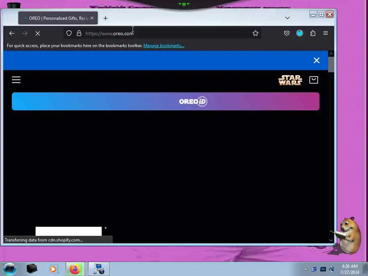Screen dimensions: 368x276
Task: Dismiss the blue announcement banner
Action: point(317,60)
